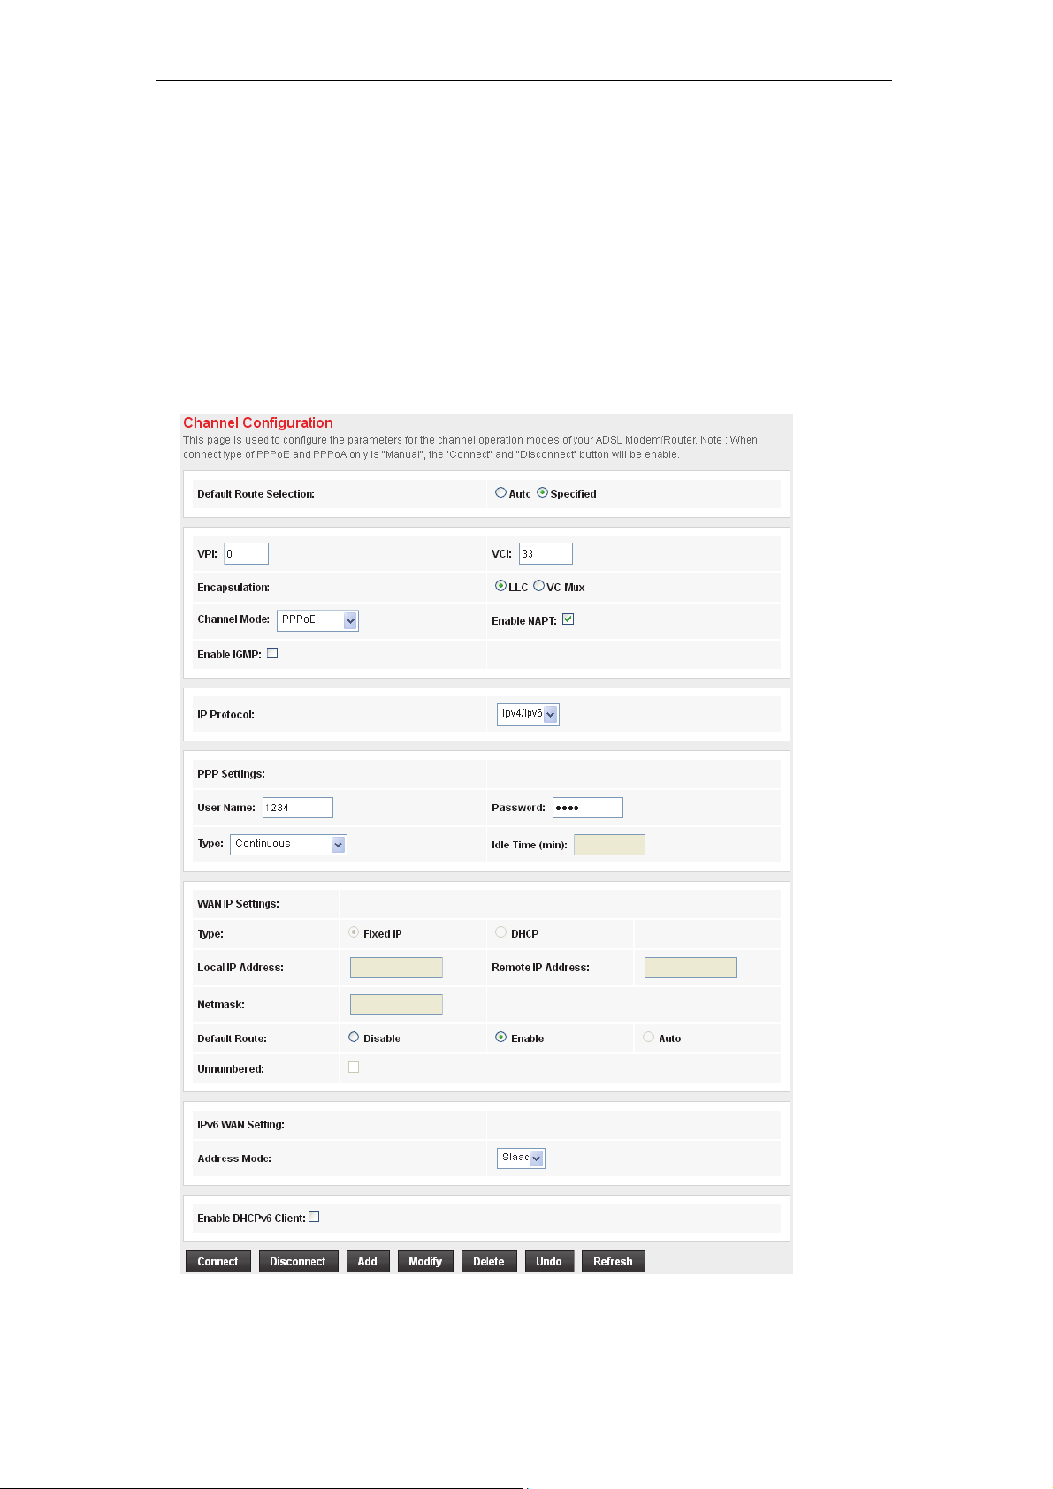Enable the DHCPv6 Client checkbox

point(314,1217)
